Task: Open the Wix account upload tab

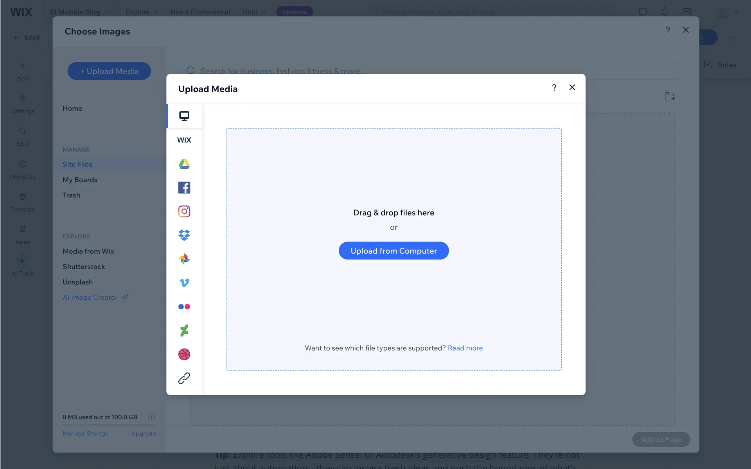Action: [x=184, y=140]
